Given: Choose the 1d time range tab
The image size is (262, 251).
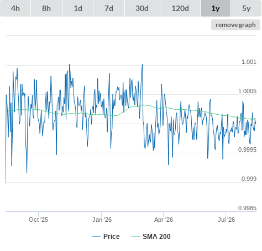Looking at the screenshot, I should pos(78,8).
